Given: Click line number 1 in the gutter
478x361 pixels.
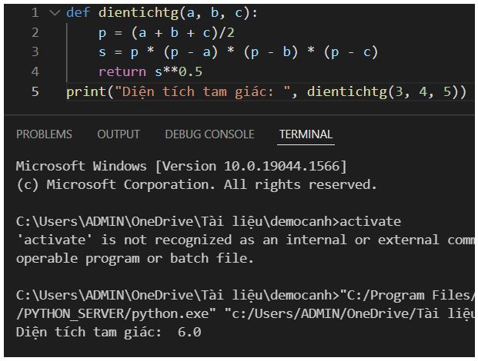Looking at the screenshot, I should click(35, 13).
